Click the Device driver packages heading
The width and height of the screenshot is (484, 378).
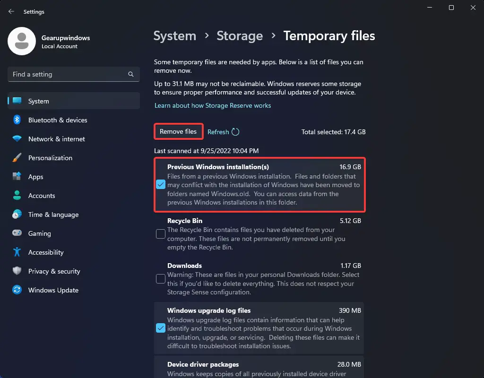pyautogui.click(x=203, y=364)
